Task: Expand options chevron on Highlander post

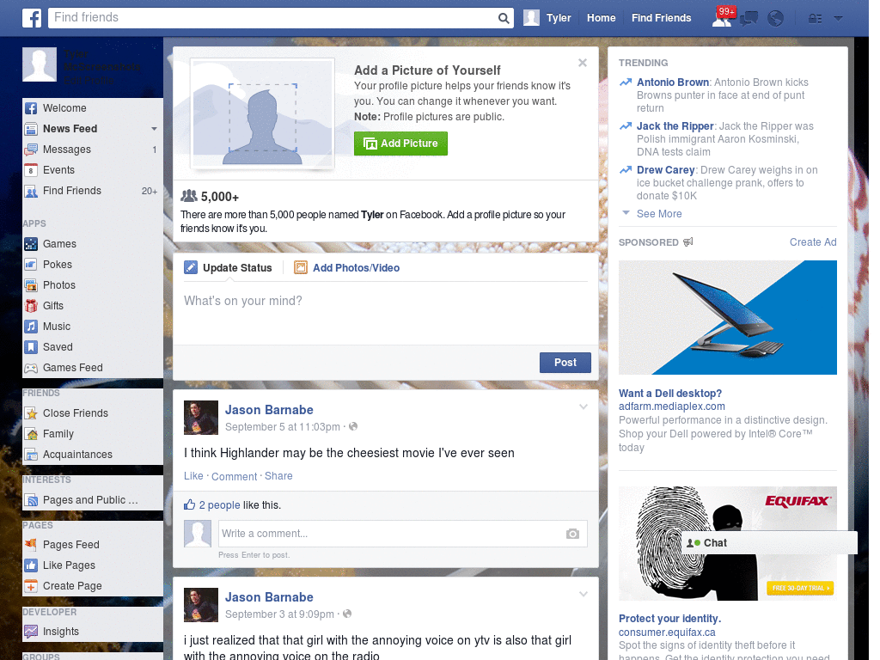Action: pyautogui.click(x=584, y=406)
